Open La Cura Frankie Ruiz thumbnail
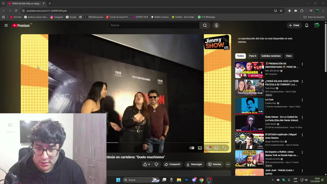Image resolution: width=327 pixels, height=184 pixels. 249,106
